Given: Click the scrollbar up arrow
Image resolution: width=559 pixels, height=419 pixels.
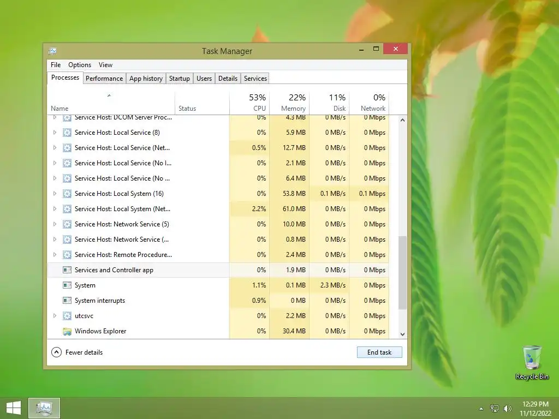Looking at the screenshot, I should click(x=402, y=121).
